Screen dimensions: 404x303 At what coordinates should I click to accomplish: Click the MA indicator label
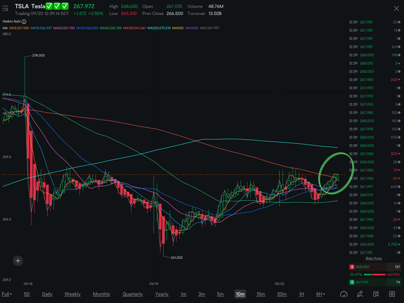(5, 28)
